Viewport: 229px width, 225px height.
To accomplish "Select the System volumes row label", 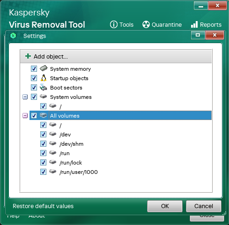I will (x=71, y=97).
